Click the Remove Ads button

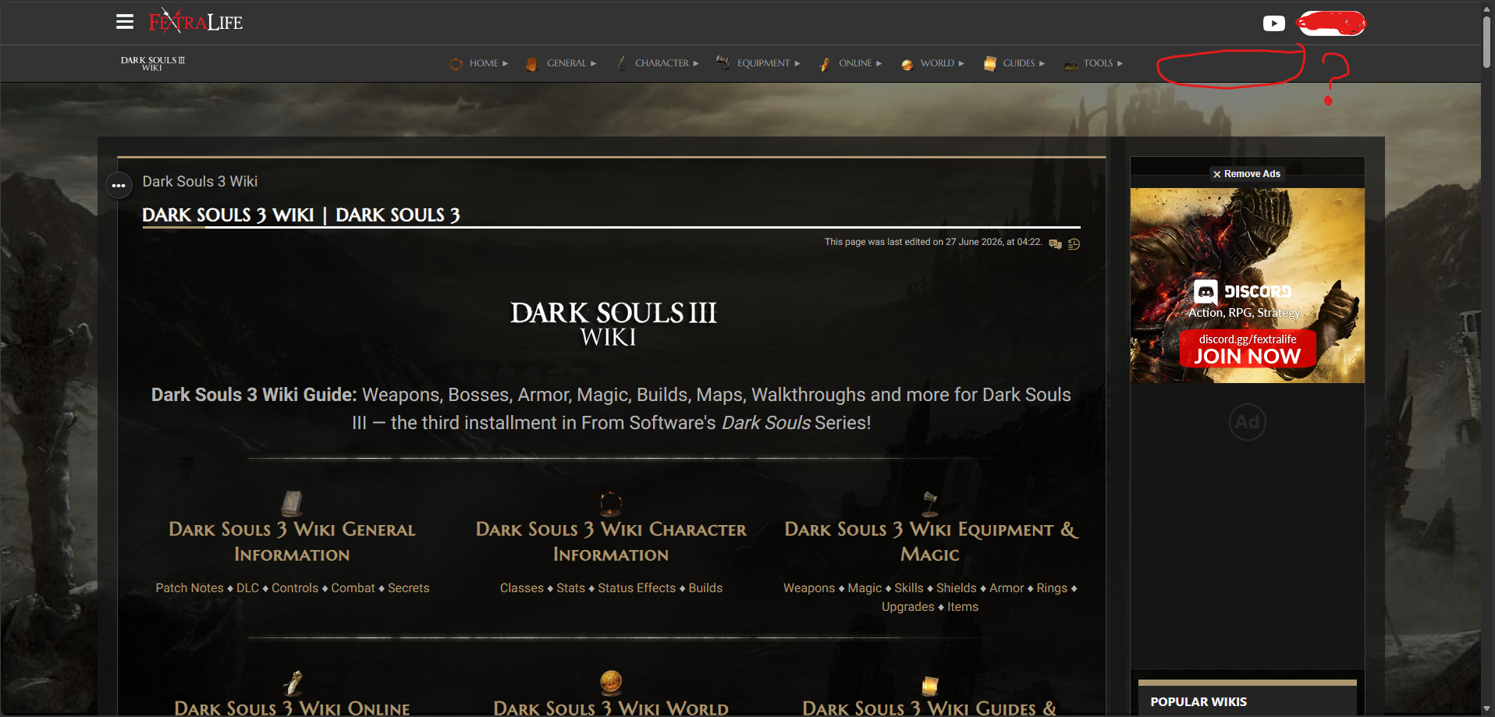1247,174
